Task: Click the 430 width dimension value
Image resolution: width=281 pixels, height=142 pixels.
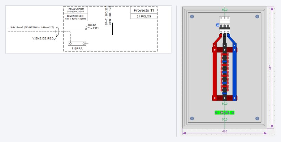Action: click(225, 131)
